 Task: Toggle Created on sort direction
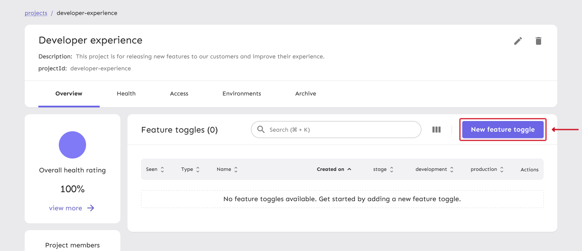tap(349, 169)
